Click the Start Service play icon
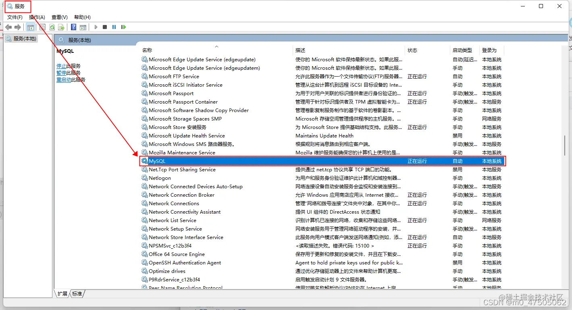Screen dimensions: 572x310 96,27
